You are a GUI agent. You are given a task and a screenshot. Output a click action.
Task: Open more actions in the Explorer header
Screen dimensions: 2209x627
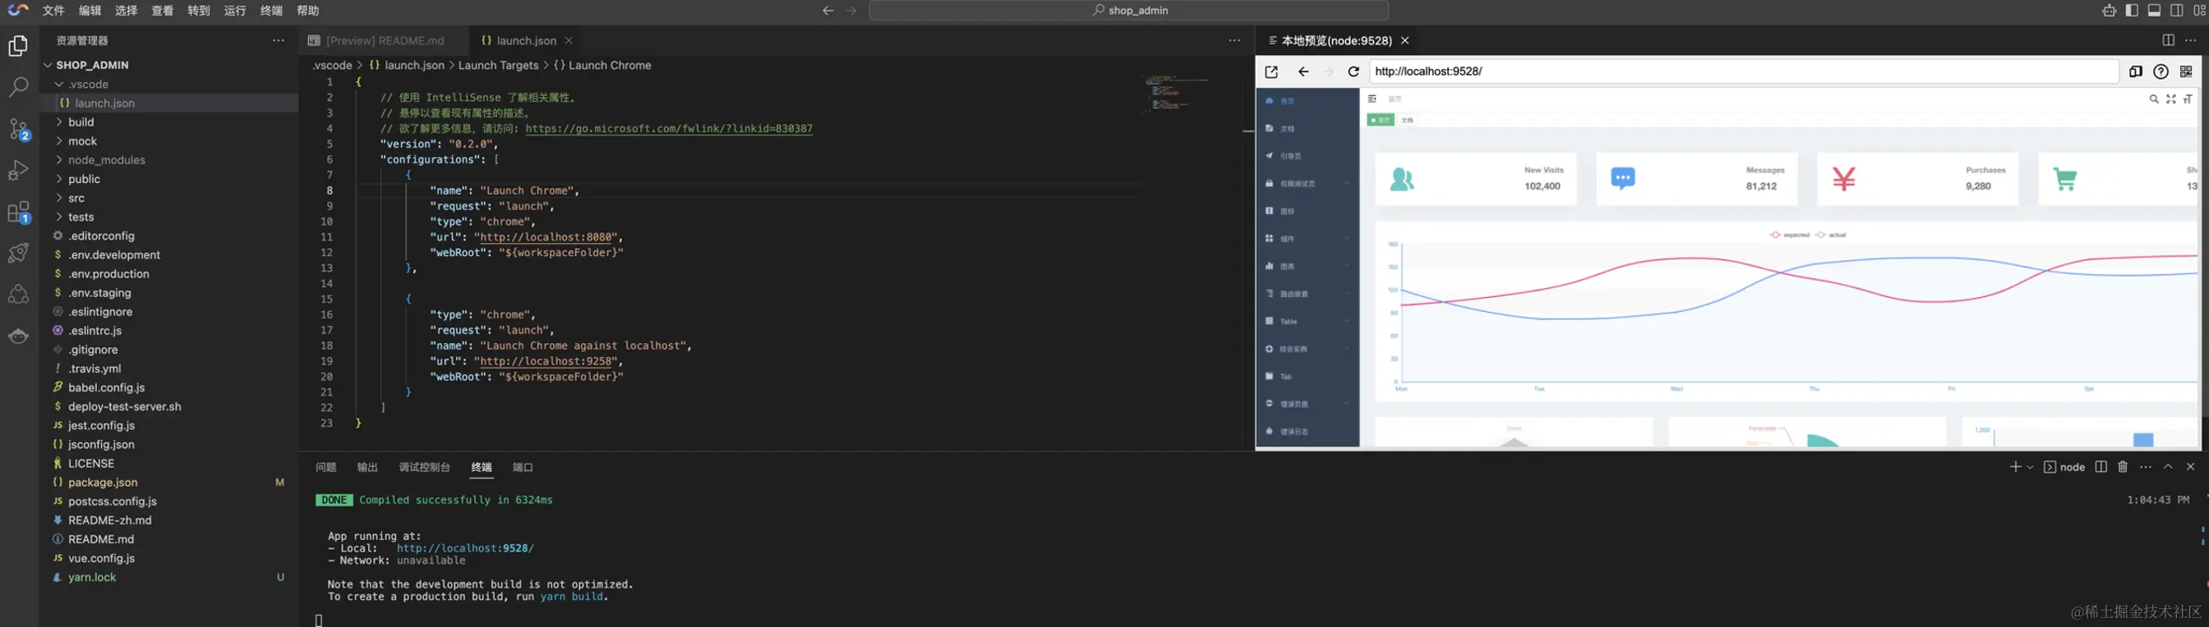(x=278, y=40)
